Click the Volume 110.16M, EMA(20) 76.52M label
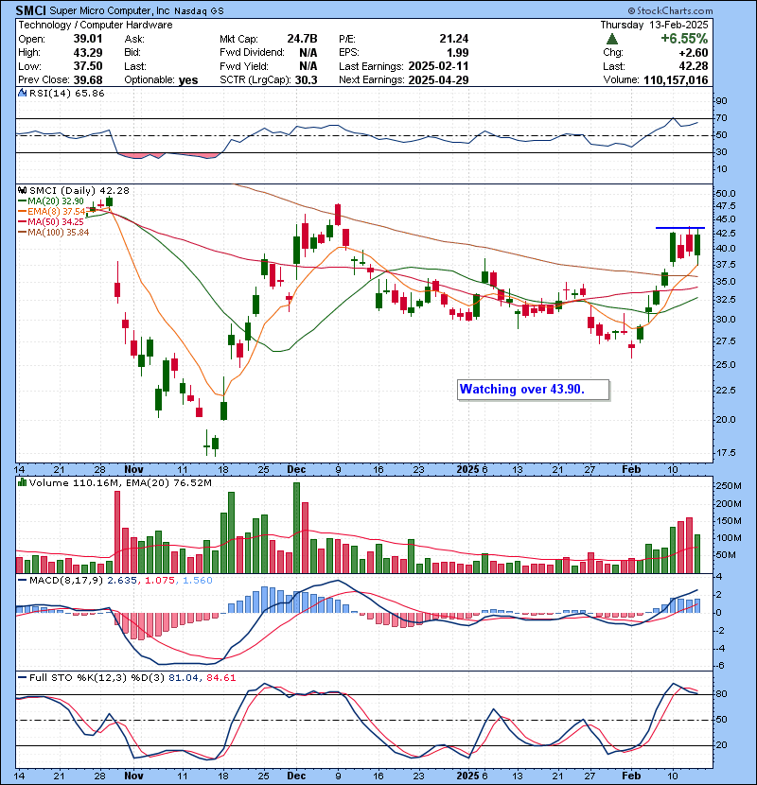This screenshot has width=757, height=785. [x=120, y=483]
